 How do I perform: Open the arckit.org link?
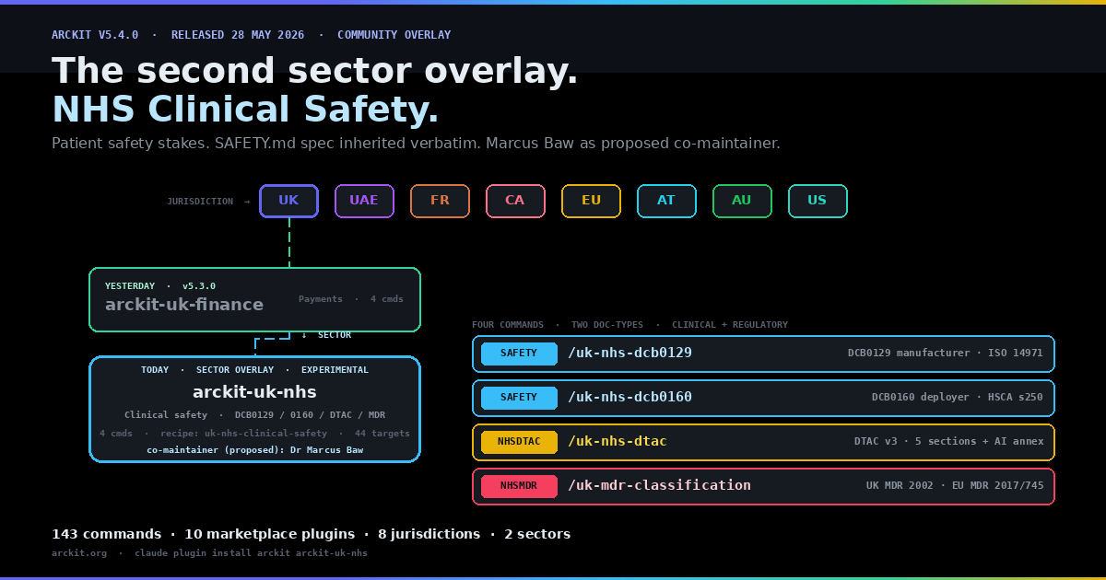(79, 553)
